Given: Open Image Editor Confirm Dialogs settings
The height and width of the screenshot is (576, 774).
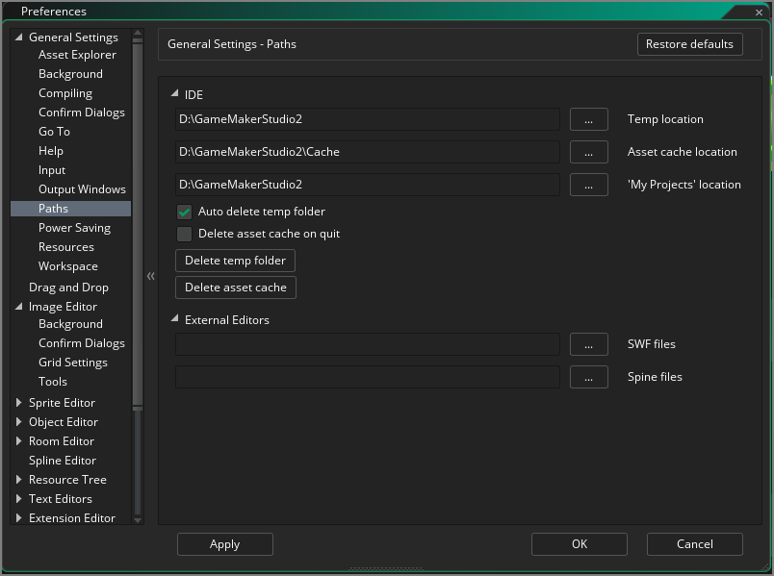Looking at the screenshot, I should pos(82,343).
